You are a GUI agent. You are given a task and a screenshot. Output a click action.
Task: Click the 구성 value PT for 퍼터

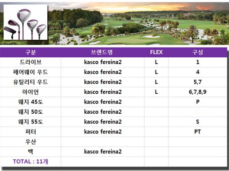(x=198, y=132)
